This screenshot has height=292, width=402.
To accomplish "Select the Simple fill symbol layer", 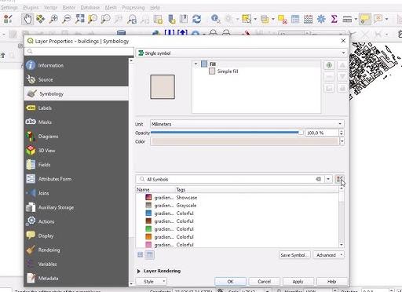I will point(227,71).
